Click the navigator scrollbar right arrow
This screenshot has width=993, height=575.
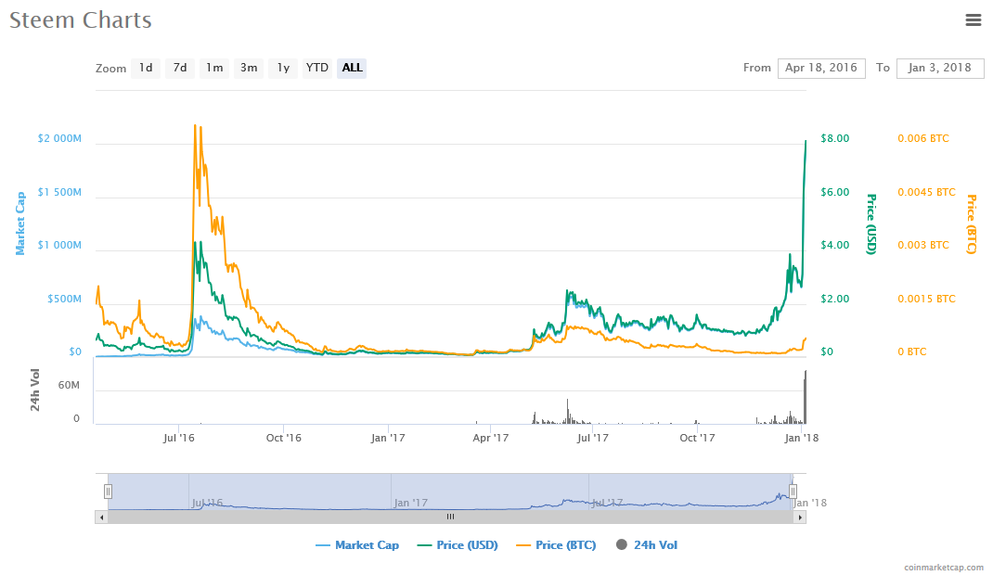[799, 518]
